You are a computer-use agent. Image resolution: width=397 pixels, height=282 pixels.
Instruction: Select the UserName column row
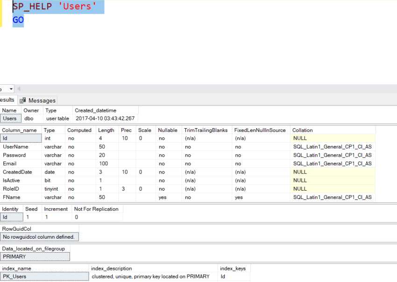[21, 146]
